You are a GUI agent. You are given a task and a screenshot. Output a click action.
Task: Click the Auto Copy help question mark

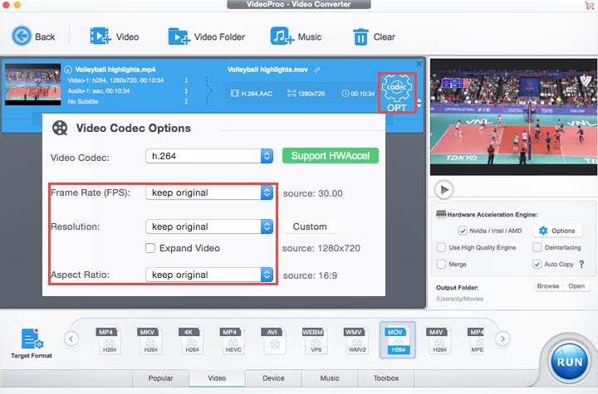coord(581,264)
